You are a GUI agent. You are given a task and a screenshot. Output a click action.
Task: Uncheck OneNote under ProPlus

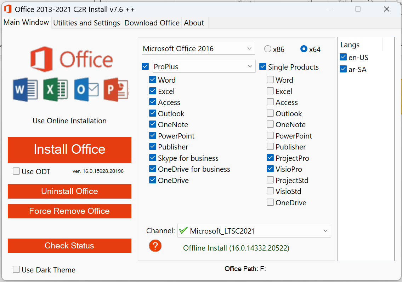[x=153, y=124]
